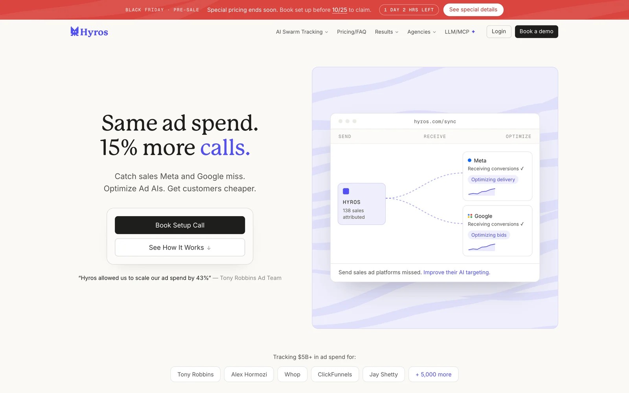Select the Tony Robbins chip
This screenshot has width=629, height=393.
tap(195, 375)
